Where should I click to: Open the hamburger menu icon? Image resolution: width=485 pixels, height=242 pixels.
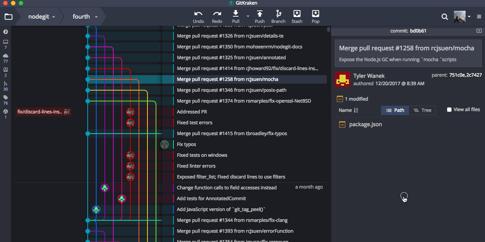pos(479,17)
